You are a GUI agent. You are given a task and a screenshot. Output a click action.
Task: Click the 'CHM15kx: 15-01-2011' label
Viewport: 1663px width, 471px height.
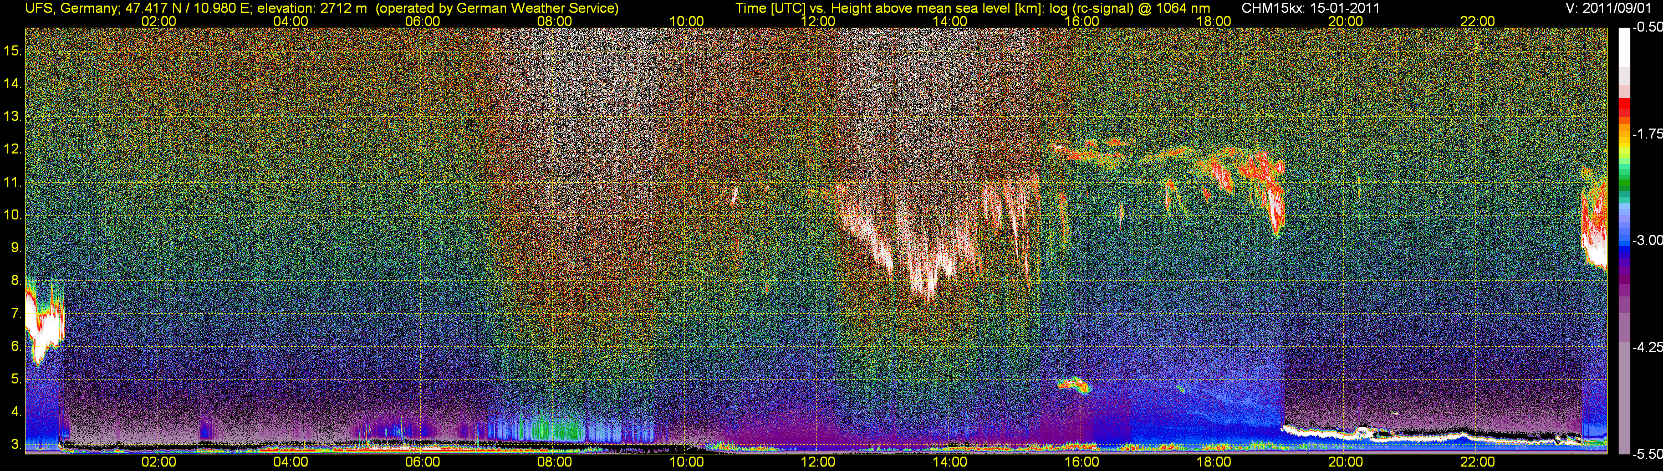(x=1310, y=8)
